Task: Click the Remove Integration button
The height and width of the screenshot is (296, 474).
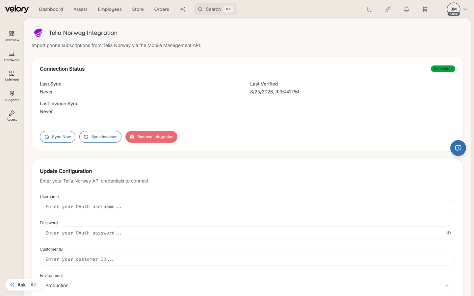Action: point(151,137)
